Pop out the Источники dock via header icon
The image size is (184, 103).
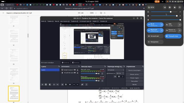click(79, 66)
